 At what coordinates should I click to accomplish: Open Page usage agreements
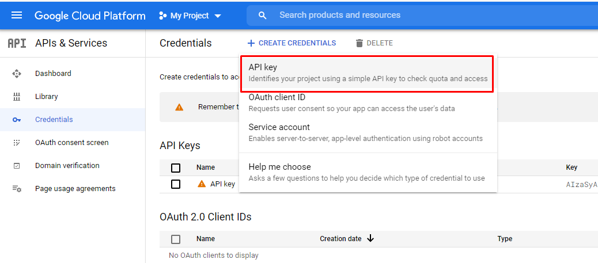click(x=73, y=189)
